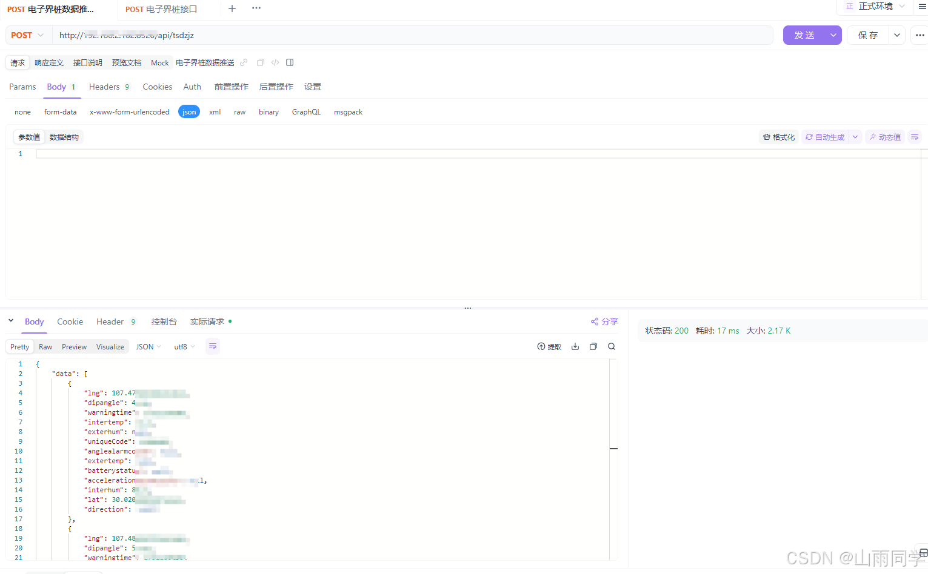928x574 pixels.
Task: Click 发送 send button
Action: click(804, 35)
